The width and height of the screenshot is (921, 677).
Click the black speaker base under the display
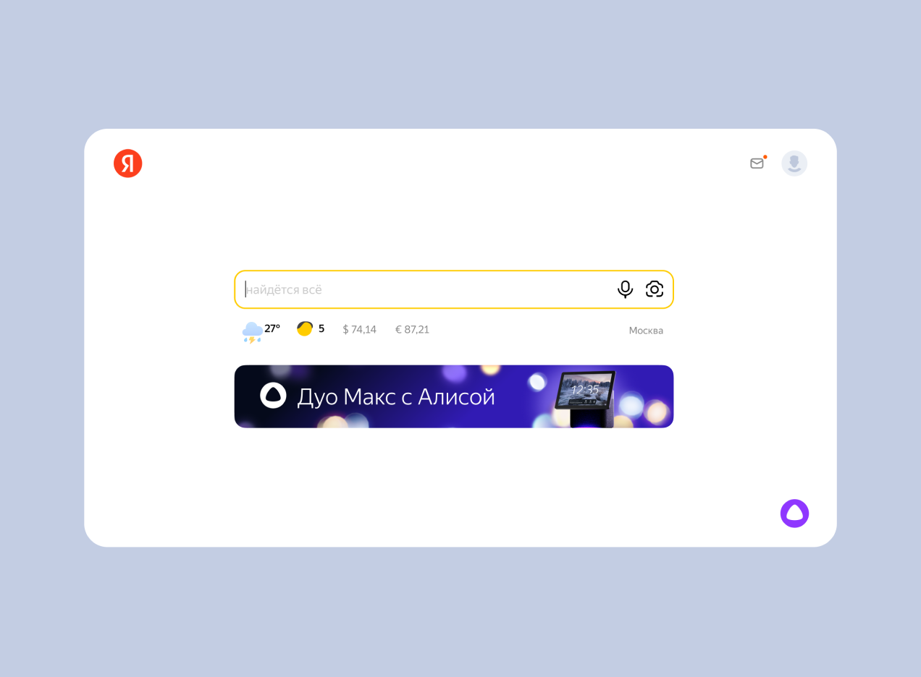(x=592, y=419)
